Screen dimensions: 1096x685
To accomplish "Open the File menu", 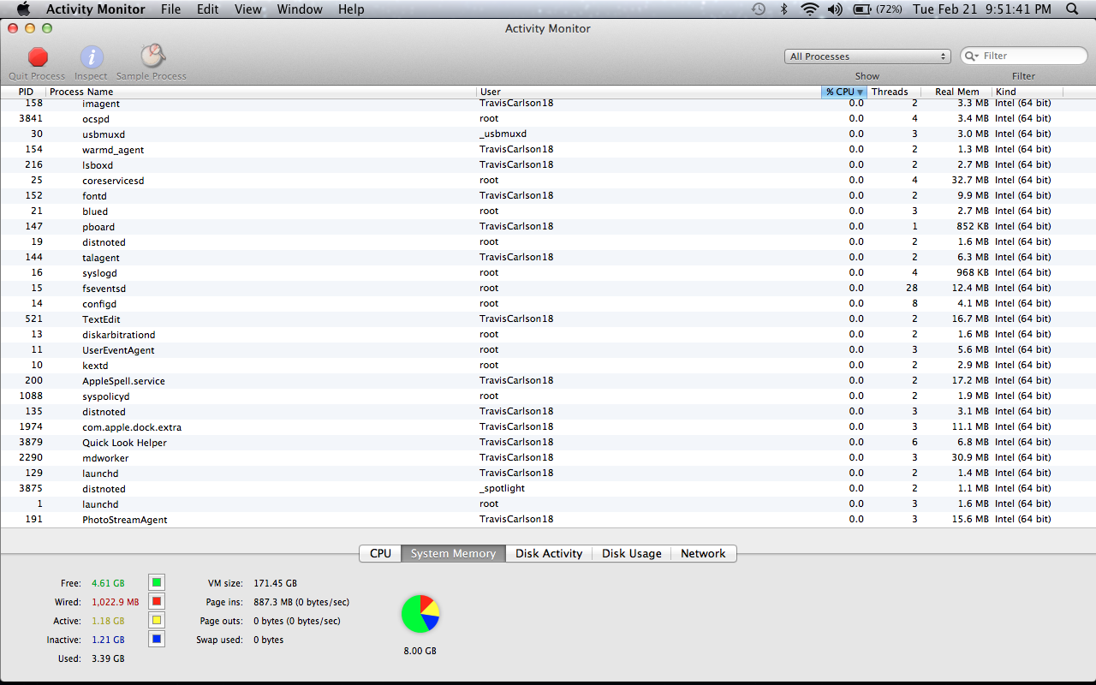I will (171, 9).
